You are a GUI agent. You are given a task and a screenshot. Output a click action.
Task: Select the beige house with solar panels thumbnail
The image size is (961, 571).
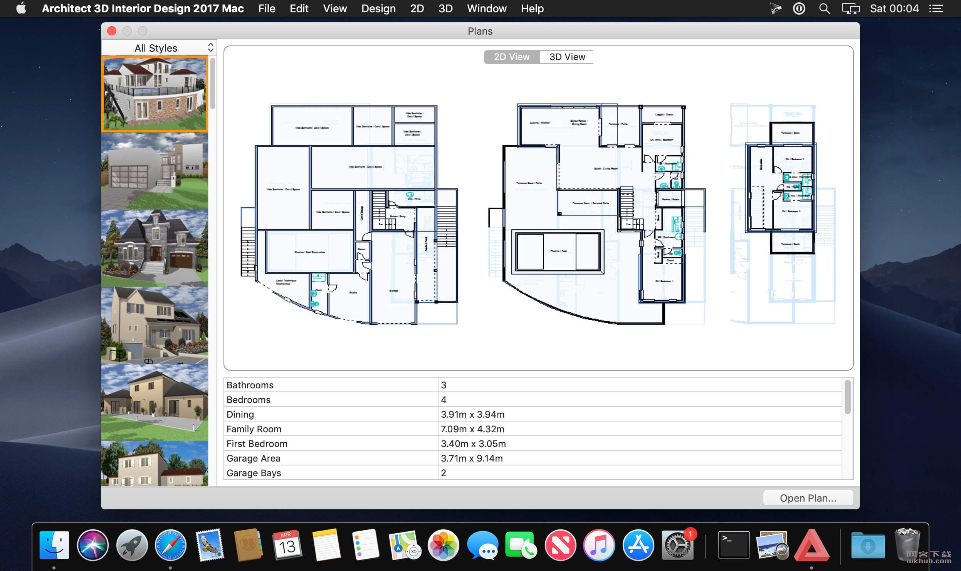pyautogui.click(x=155, y=325)
